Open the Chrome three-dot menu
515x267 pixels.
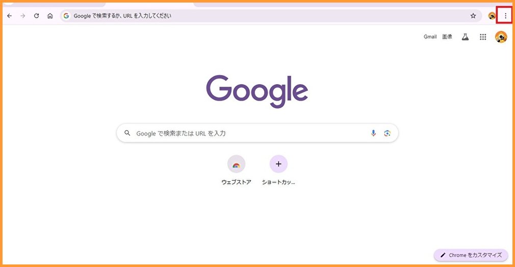[505, 16]
